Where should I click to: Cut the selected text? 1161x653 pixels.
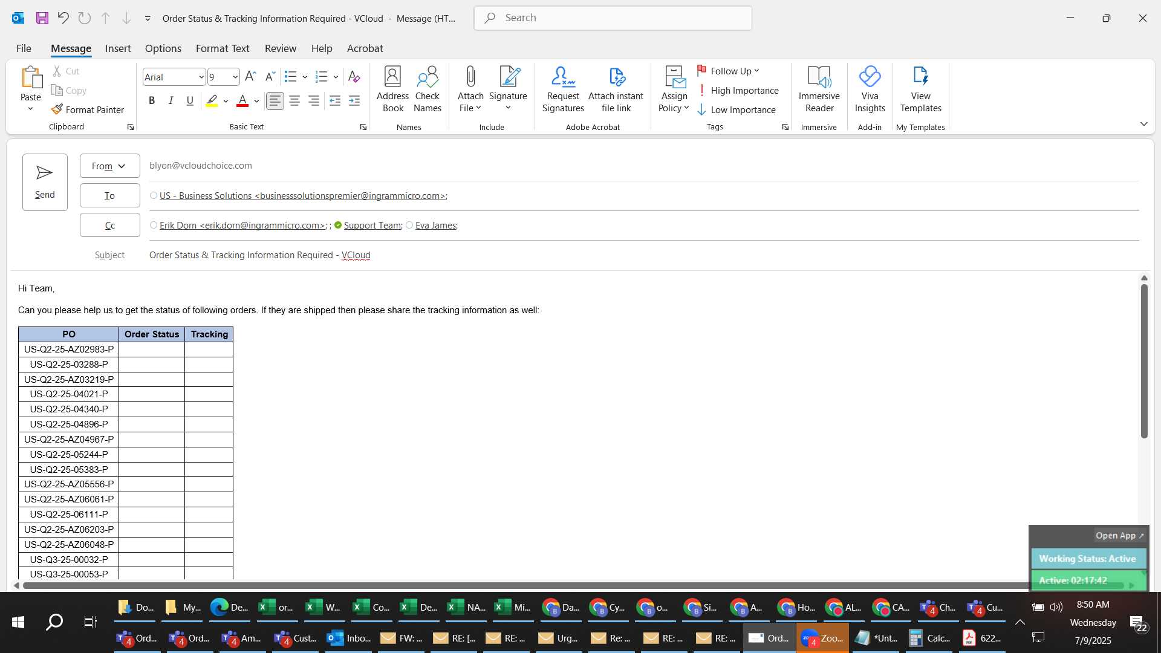66,71
